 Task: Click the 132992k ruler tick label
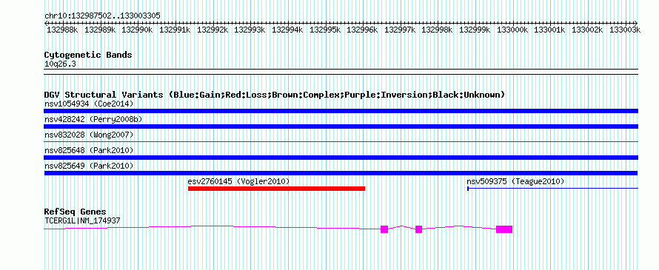click(213, 30)
